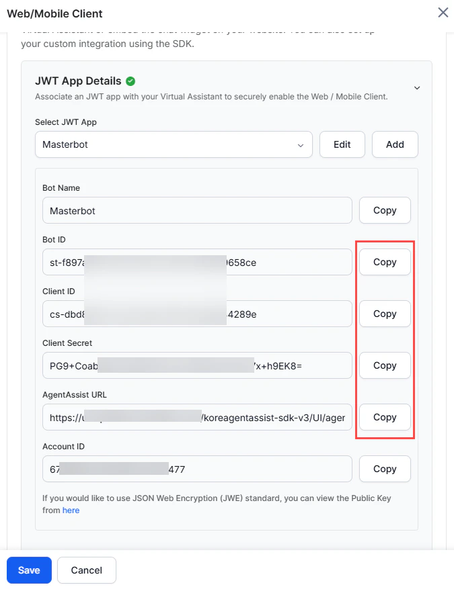
Task: Copy the Bot ID
Action: coord(385,262)
